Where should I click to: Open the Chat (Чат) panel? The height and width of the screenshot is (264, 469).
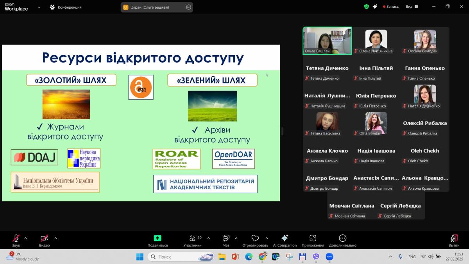tap(226, 238)
